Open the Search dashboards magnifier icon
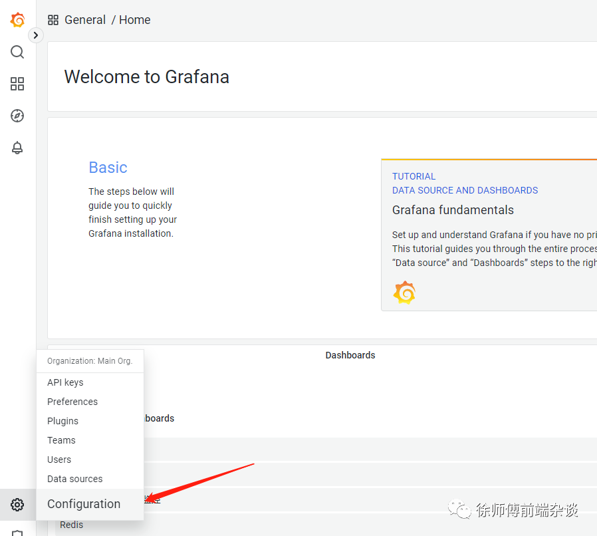This screenshot has height=536, width=597. [17, 52]
